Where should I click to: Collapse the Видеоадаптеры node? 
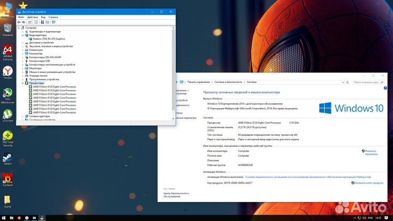[22, 35]
